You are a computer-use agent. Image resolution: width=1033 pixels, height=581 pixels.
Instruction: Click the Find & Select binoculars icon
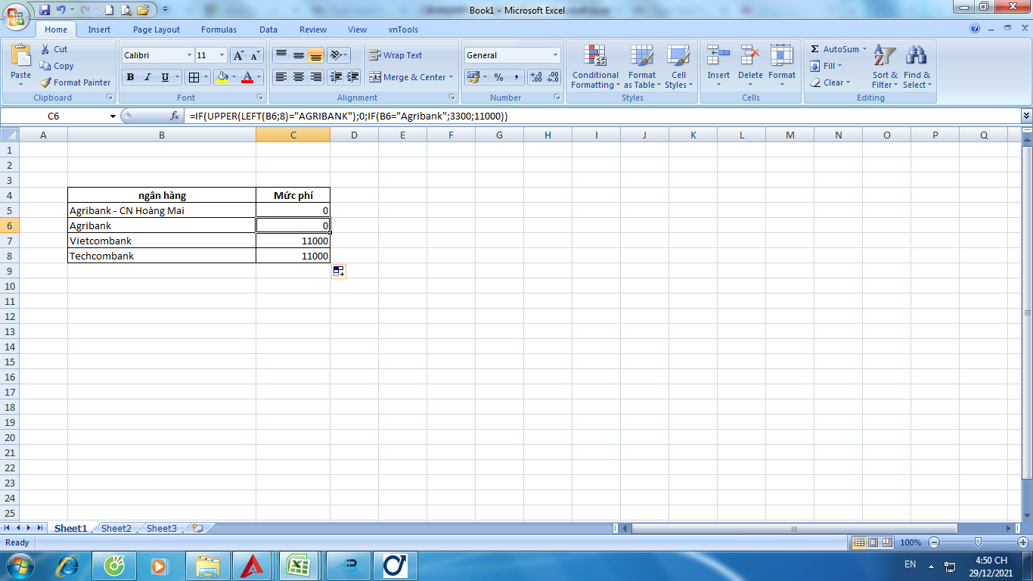917,57
